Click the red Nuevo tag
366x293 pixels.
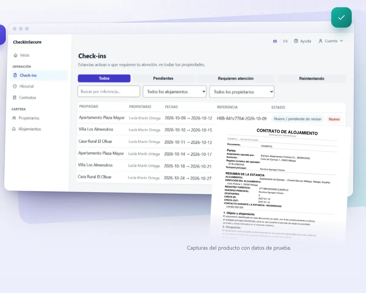pos(334,119)
